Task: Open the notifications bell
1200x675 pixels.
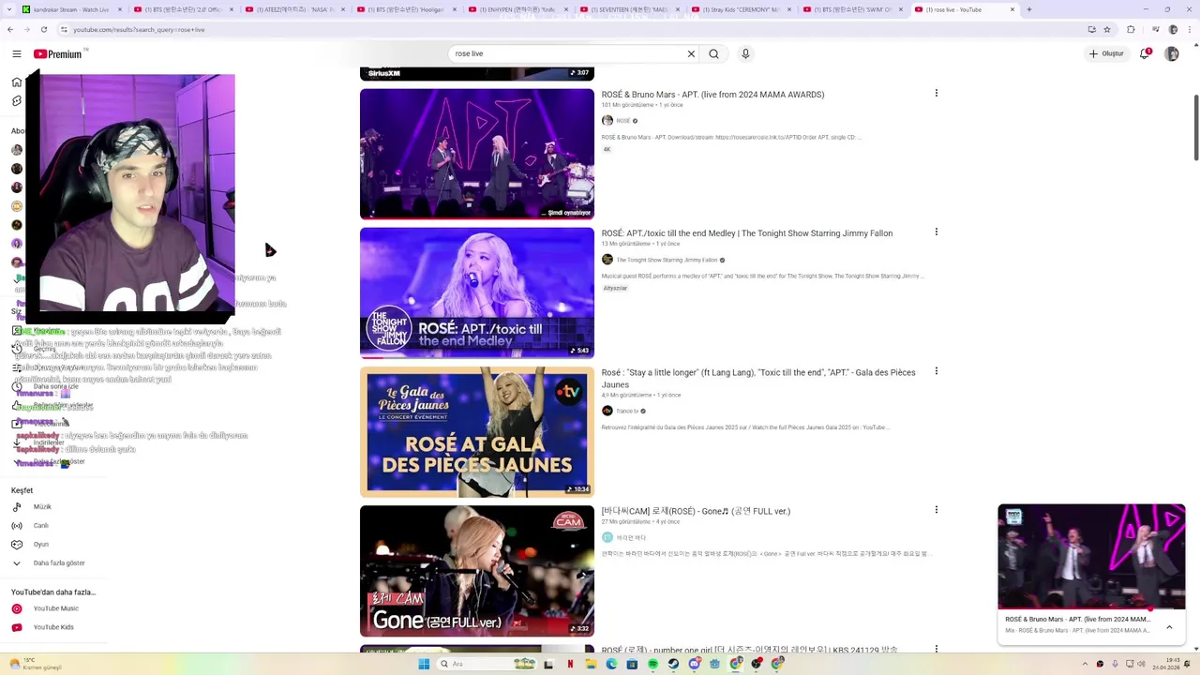Action: 1145,54
